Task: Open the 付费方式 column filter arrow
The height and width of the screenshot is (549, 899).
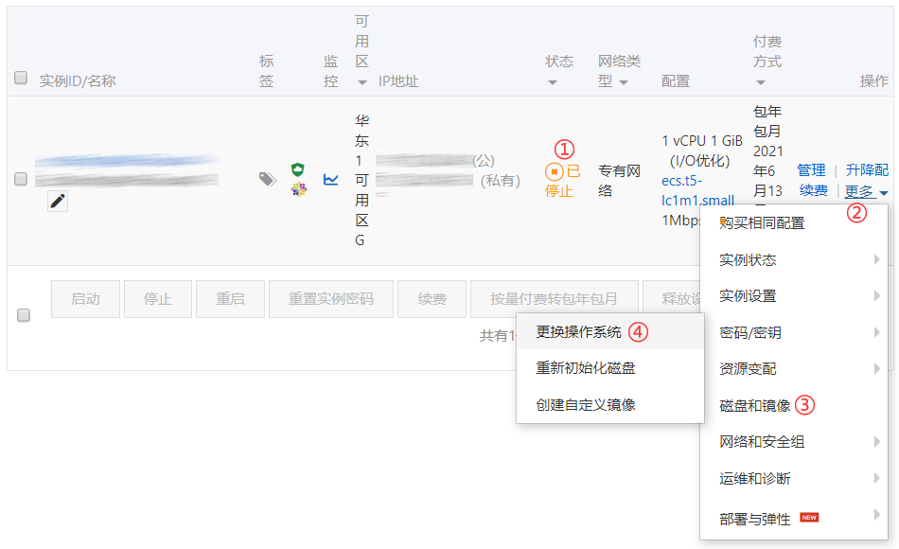Action: point(759,82)
